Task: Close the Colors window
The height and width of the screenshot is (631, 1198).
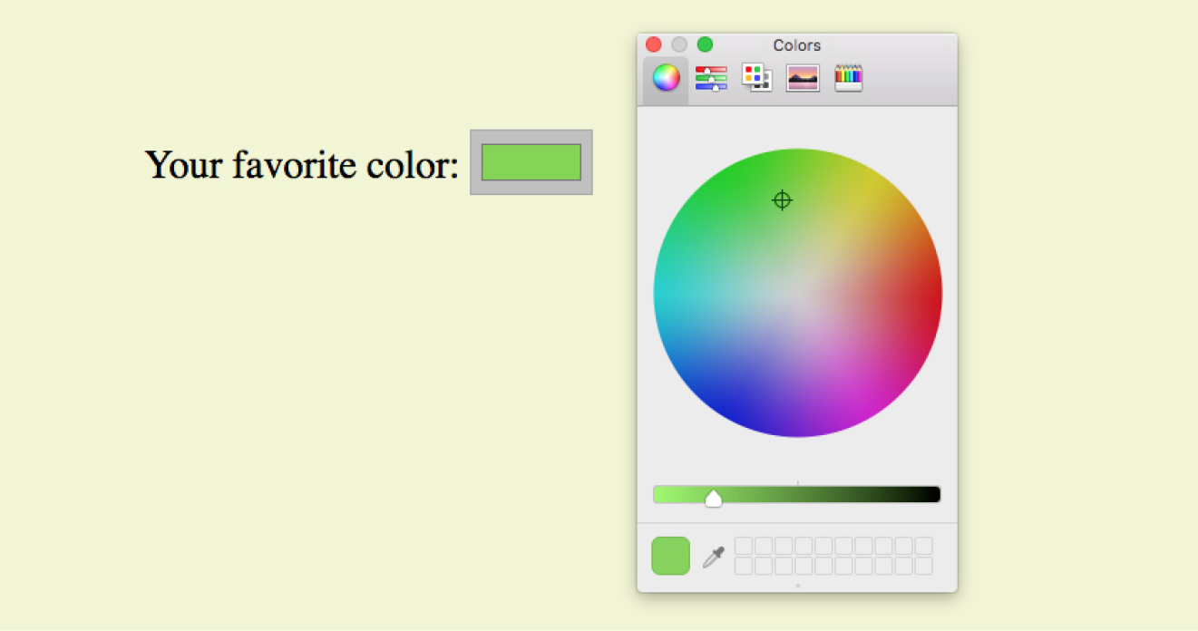Action: (x=653, y=44)
